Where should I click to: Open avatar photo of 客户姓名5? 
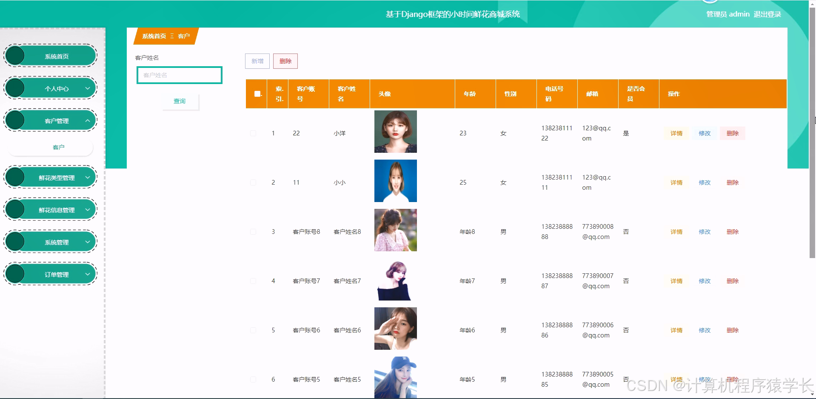(396, 377)
